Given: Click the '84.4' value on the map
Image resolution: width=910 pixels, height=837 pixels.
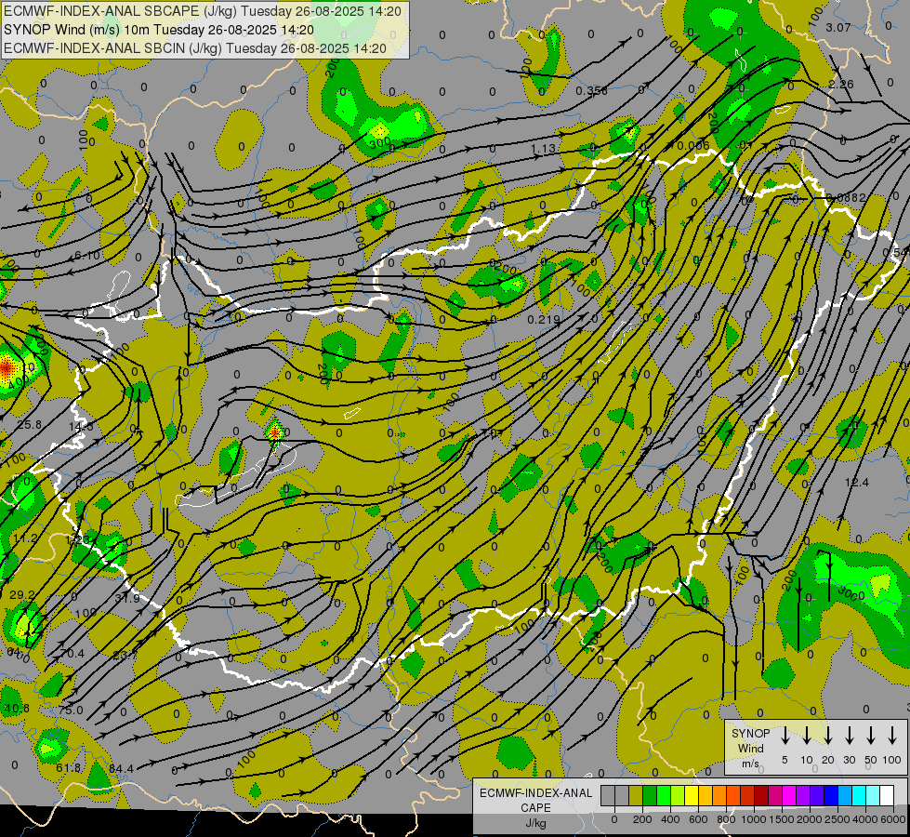Looking at the screenshot, I should 121,768.
